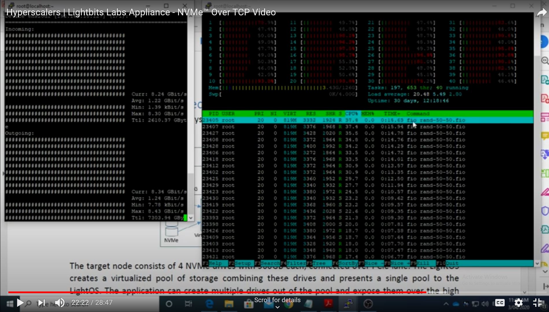Choose htop F4 Filter
549x312 pixels.
point(293,263)
